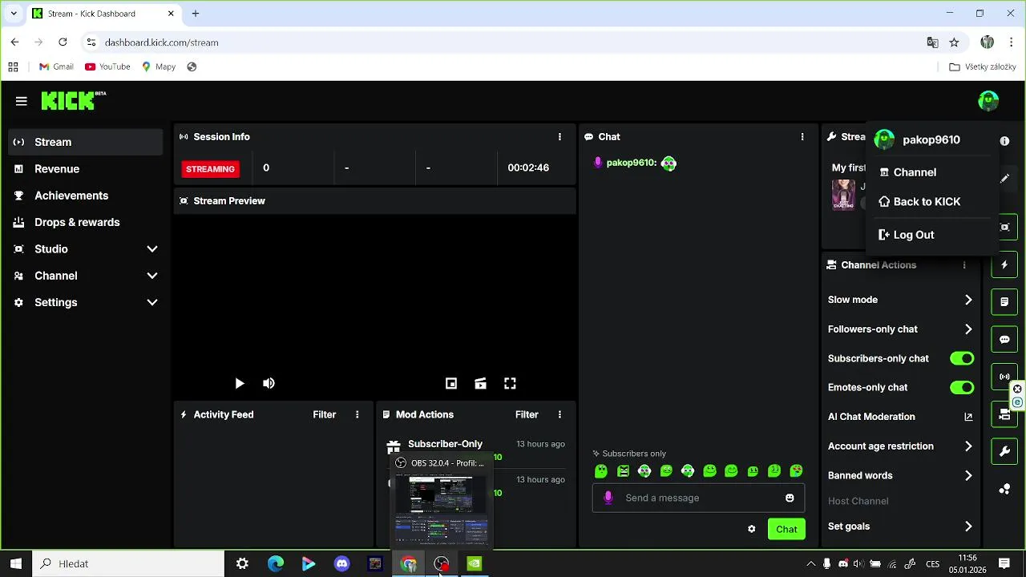This screenshot has width=1026, height=577.
Task: Open AI Chat Moderation external link
Action: tap(968, 417)
